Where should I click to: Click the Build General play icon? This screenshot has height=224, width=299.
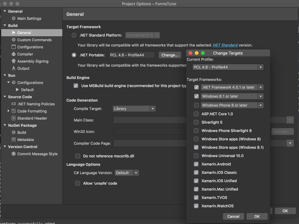click(13, 33)
